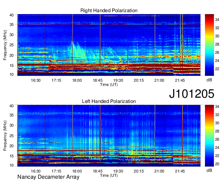
Task: Click "Time (UT)" label under Left Handed plot
Action: 109,175
